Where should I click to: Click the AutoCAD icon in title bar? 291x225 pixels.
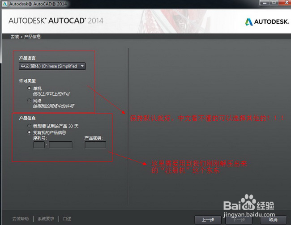point(4,4)
